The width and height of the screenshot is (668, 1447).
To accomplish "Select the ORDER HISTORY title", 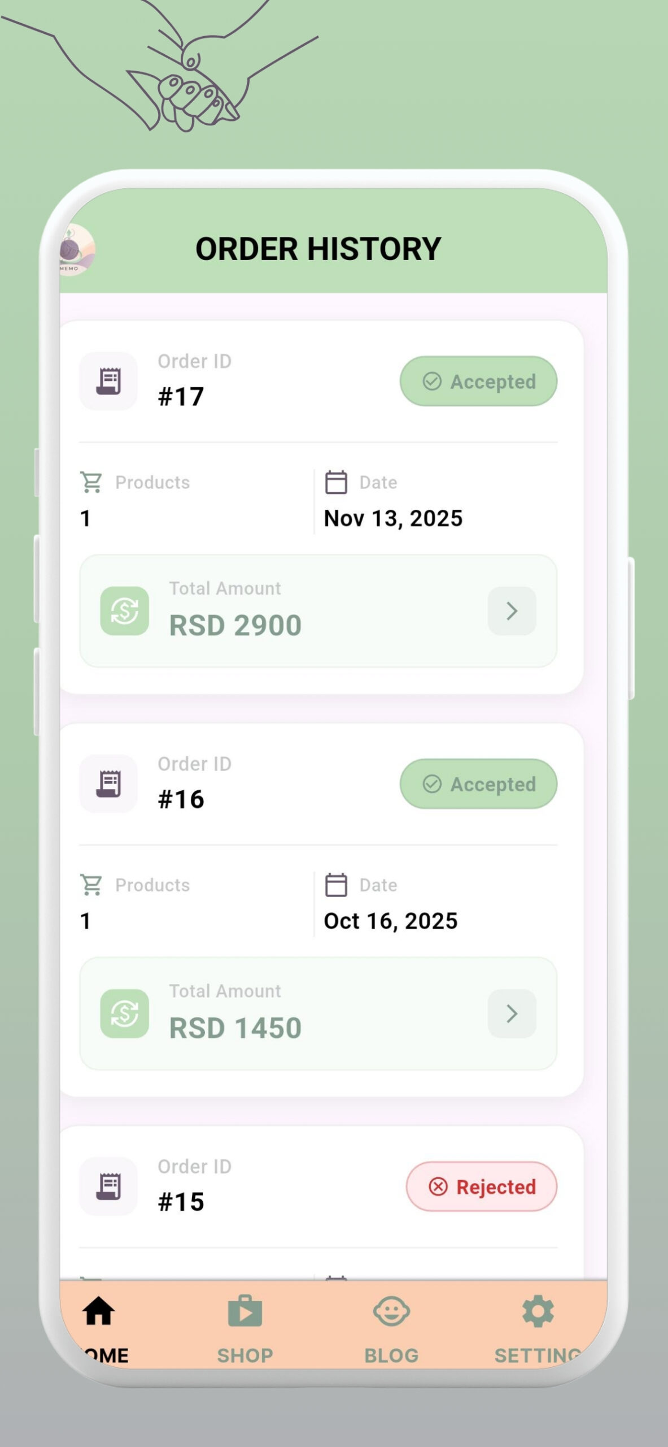I will 318,249.
